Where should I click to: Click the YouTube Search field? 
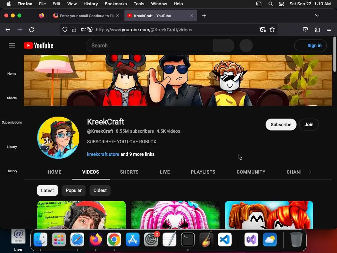click(149, 45)
